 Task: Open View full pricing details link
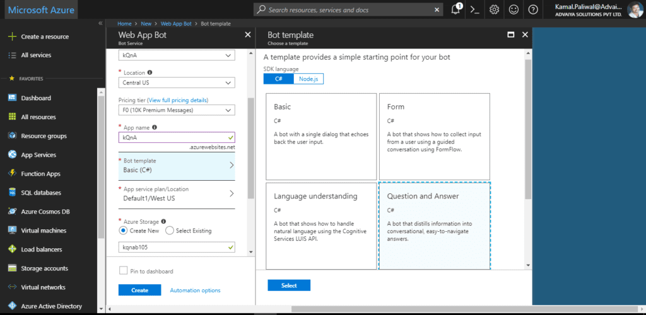click(x=177, y=100)
